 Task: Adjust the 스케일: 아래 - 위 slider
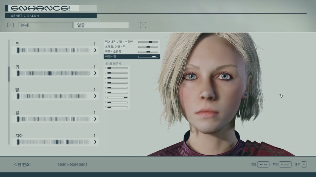point(148,47)
